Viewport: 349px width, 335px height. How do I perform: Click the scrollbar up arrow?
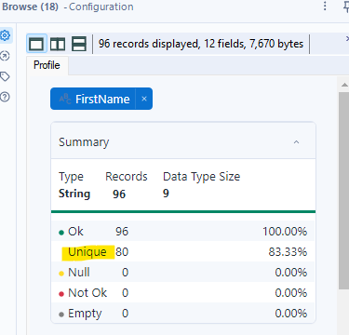(343, 85)
